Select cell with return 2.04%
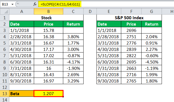The width and height of the screenshot is (174, 102). pos(151,37)
